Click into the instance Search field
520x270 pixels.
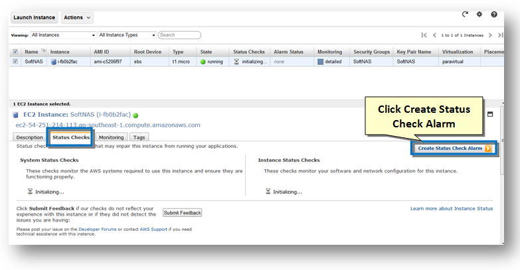tap(179, 34)
